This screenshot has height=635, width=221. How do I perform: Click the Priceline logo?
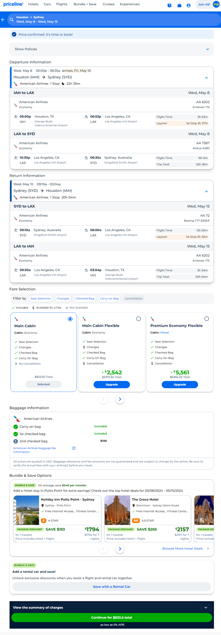point(13,4)
